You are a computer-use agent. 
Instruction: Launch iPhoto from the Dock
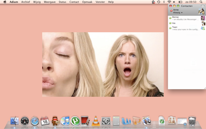[147, 121]
